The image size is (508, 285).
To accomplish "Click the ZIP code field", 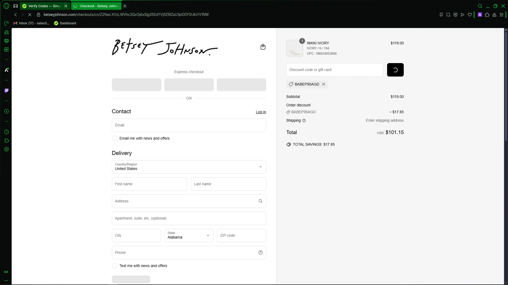I will pos(241,235).
